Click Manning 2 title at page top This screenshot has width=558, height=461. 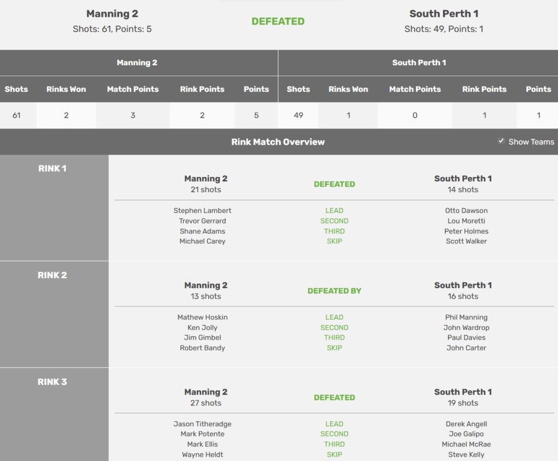pos(112,14)
